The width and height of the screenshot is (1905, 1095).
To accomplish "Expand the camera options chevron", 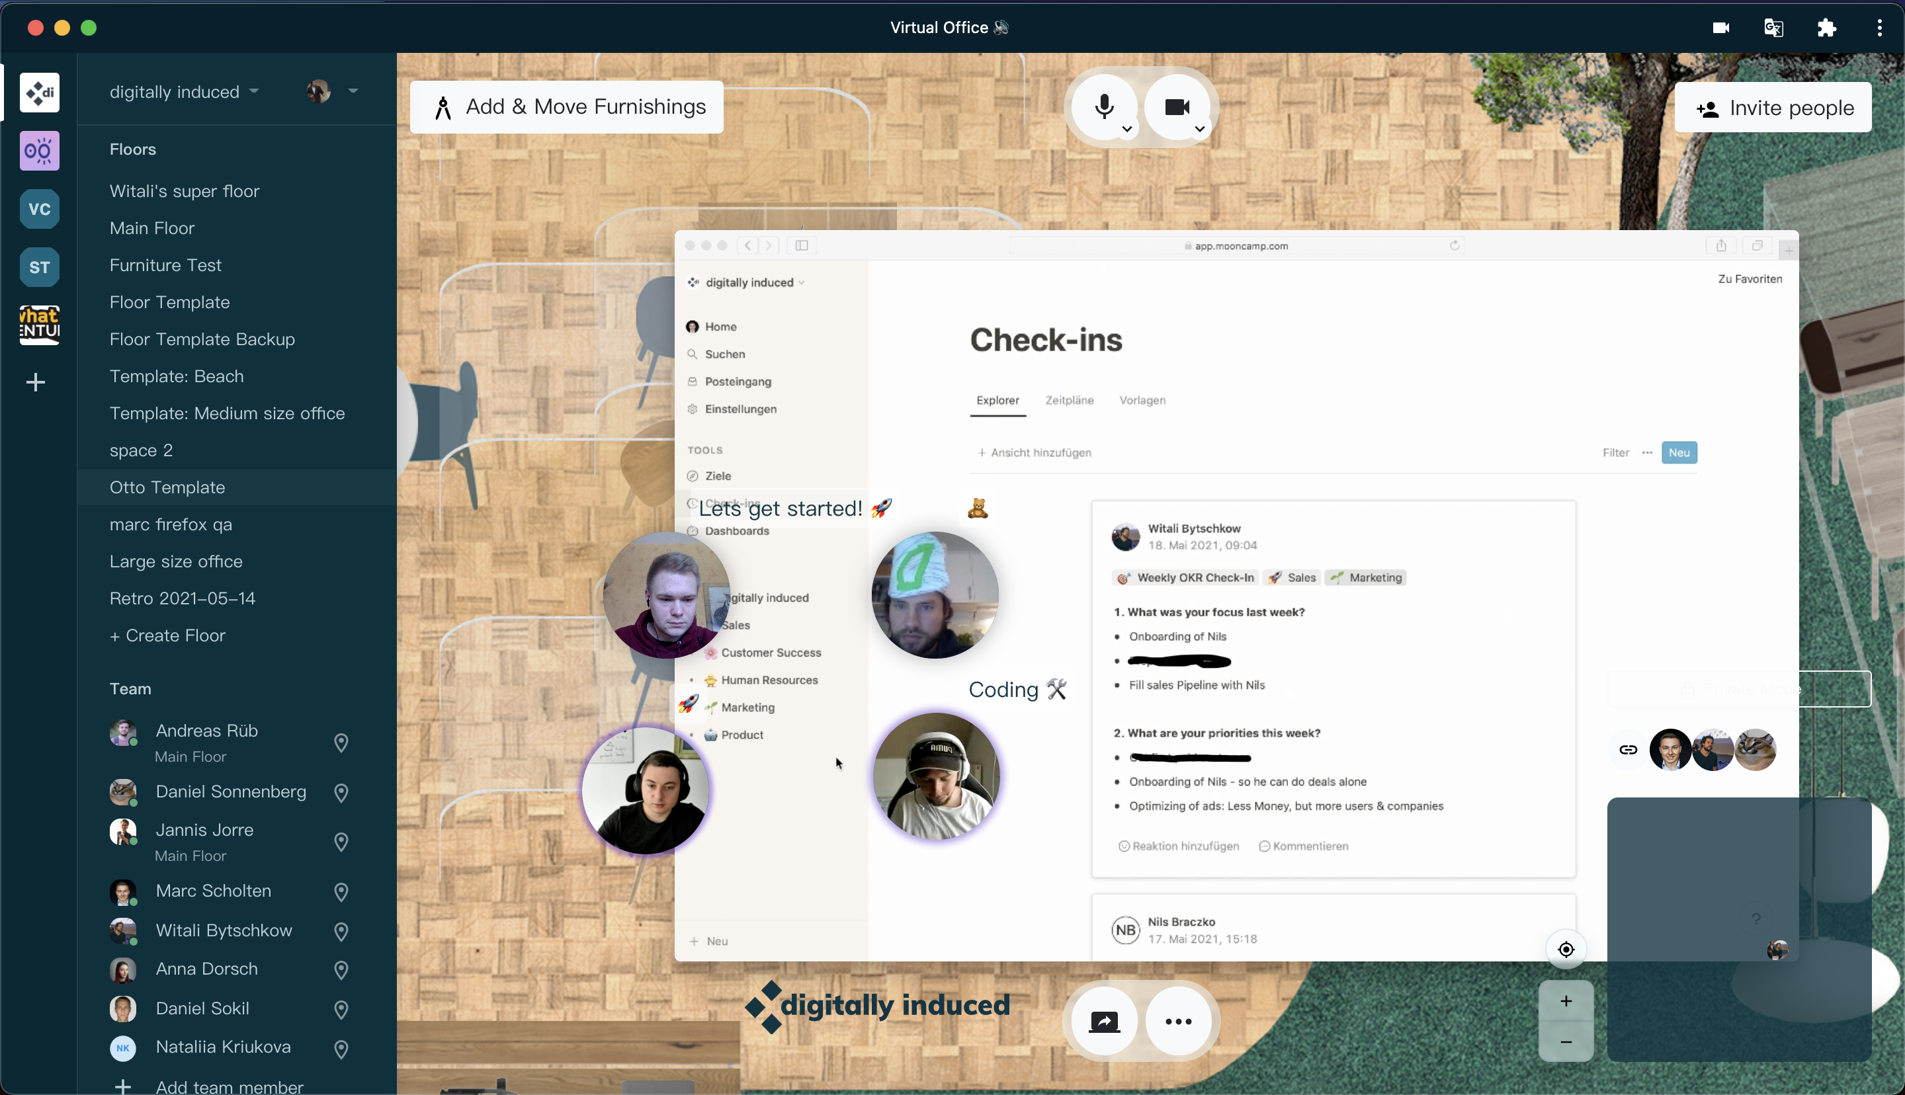I will pos(1199,130).
